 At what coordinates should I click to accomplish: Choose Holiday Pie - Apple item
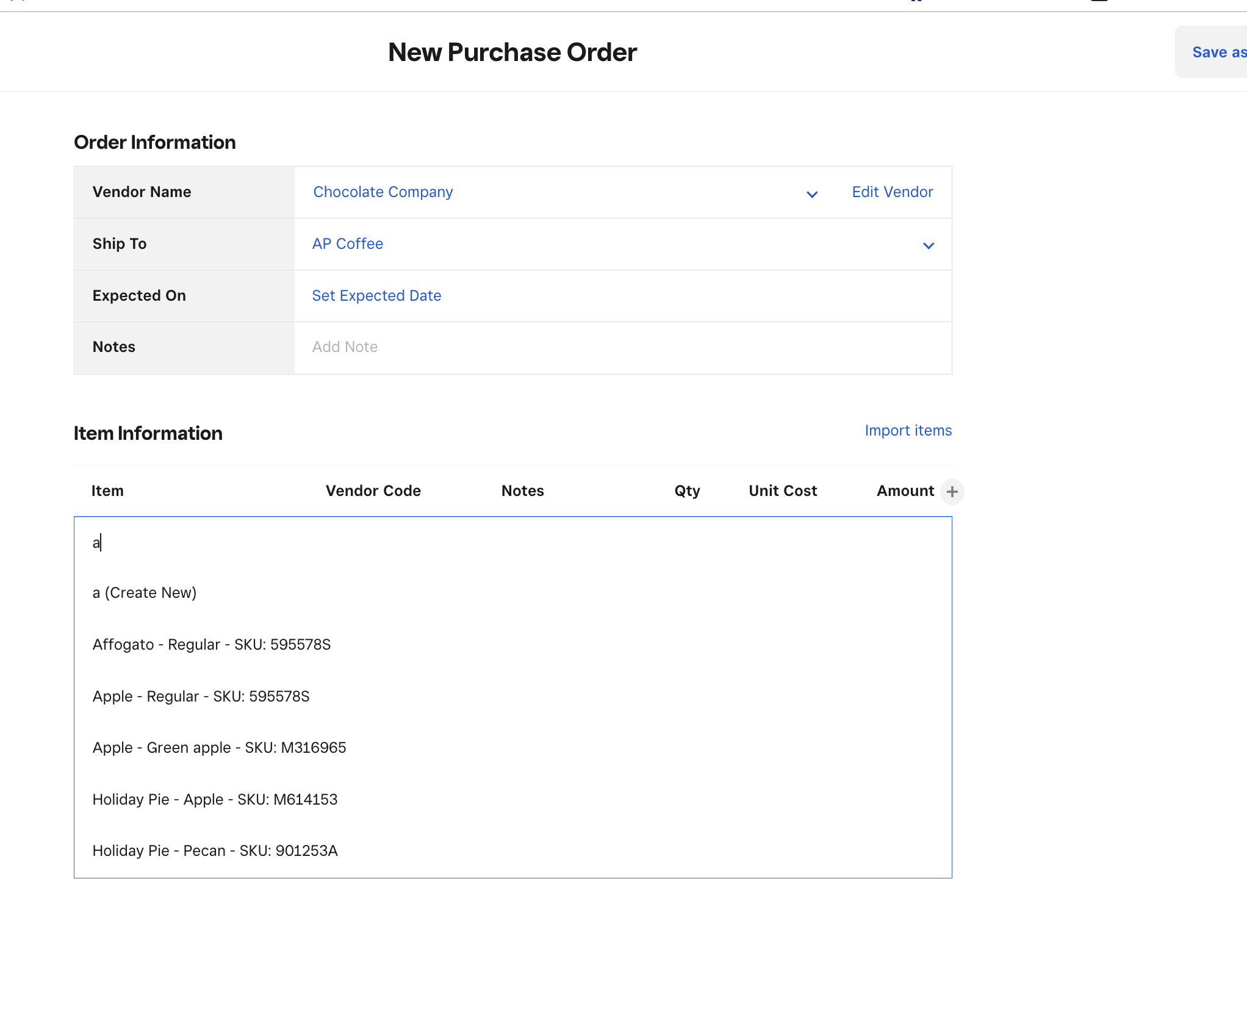click(x=215, y=800)
